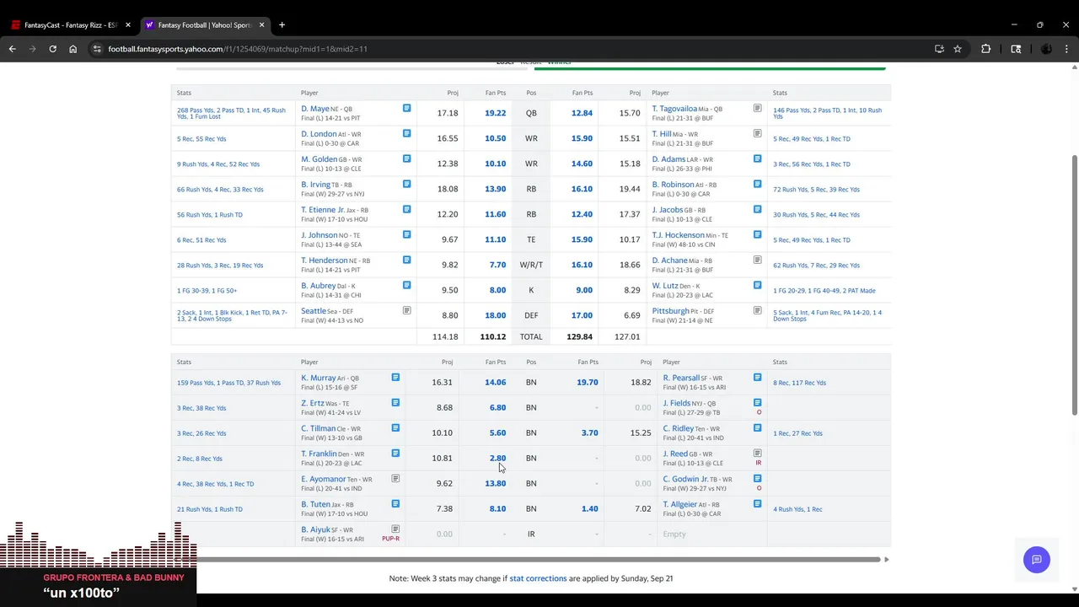Click D. London stats '5 Rec, 55 Rec Yds'

[201, 138]
